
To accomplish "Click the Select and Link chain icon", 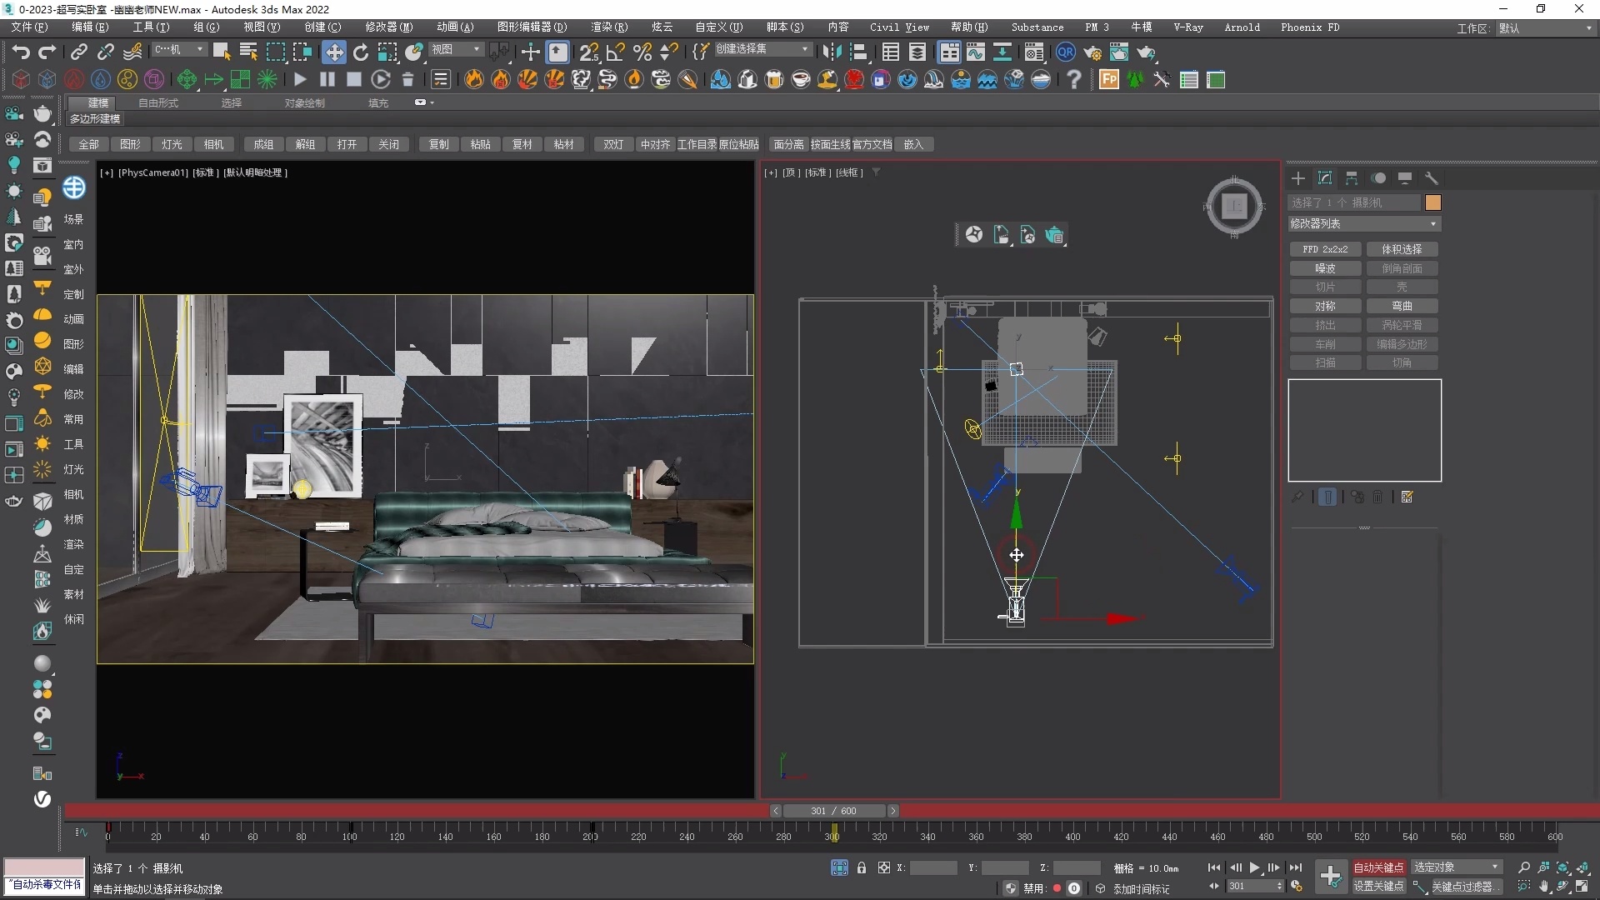I will 78,52.
